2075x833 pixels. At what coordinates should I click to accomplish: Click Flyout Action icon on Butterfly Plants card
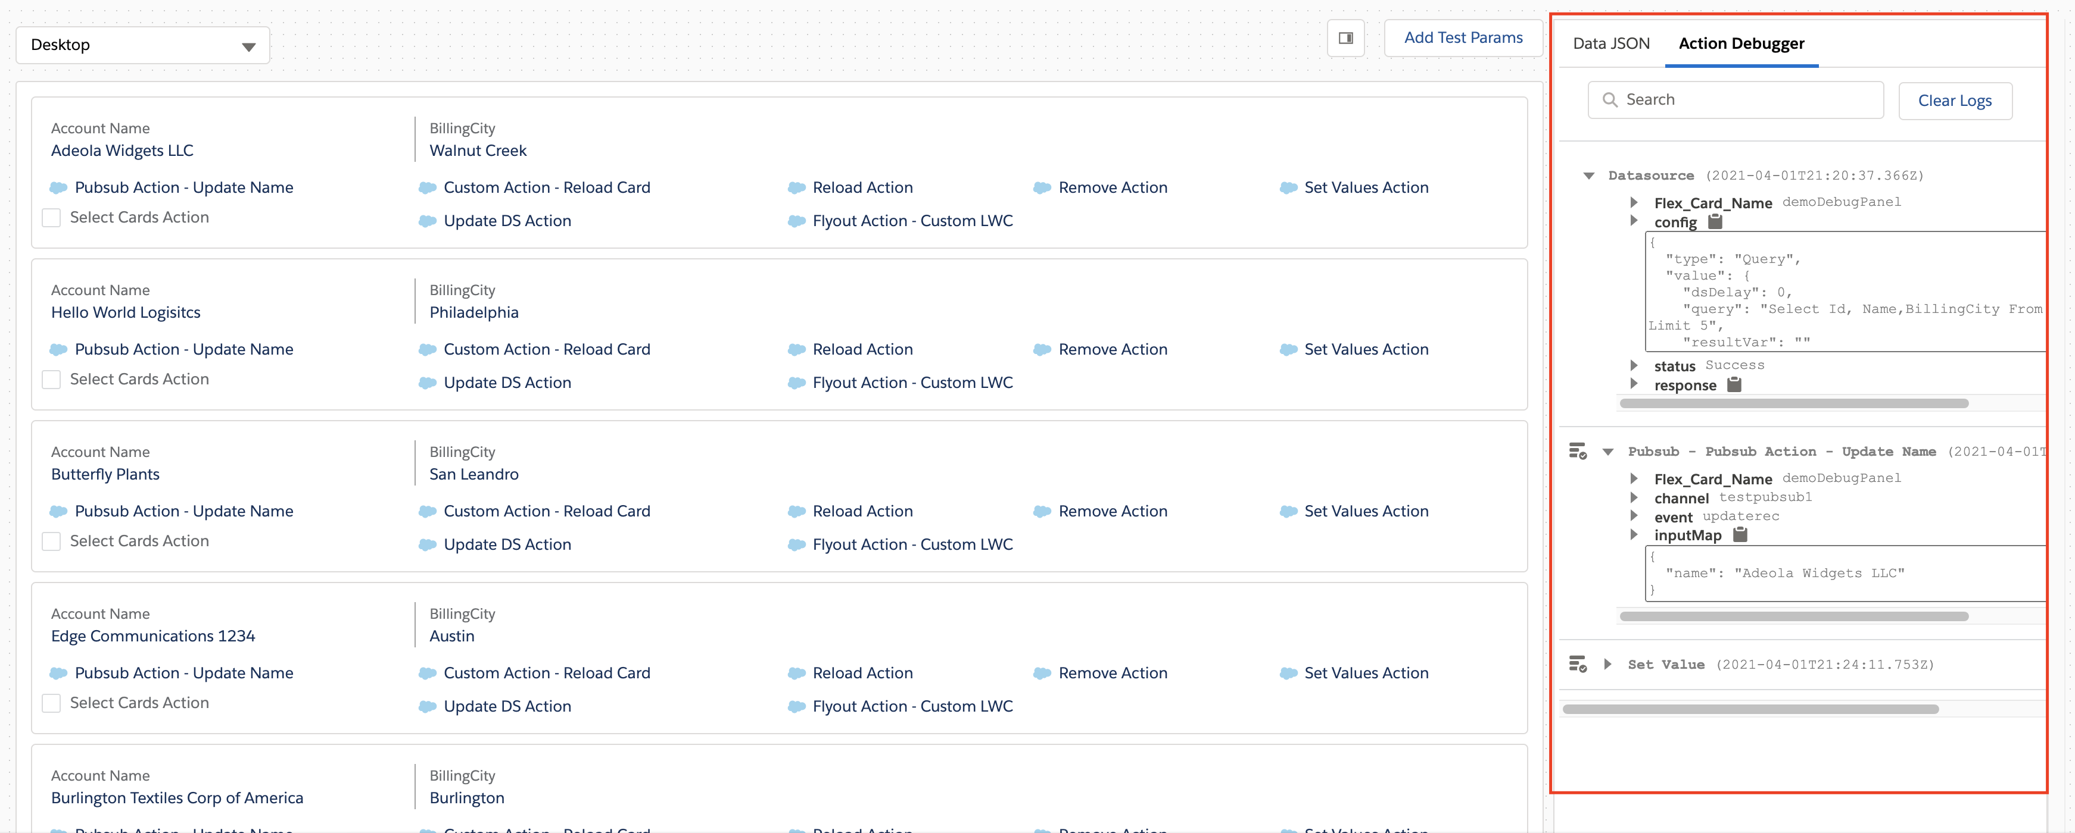click(x=796, y=545)
